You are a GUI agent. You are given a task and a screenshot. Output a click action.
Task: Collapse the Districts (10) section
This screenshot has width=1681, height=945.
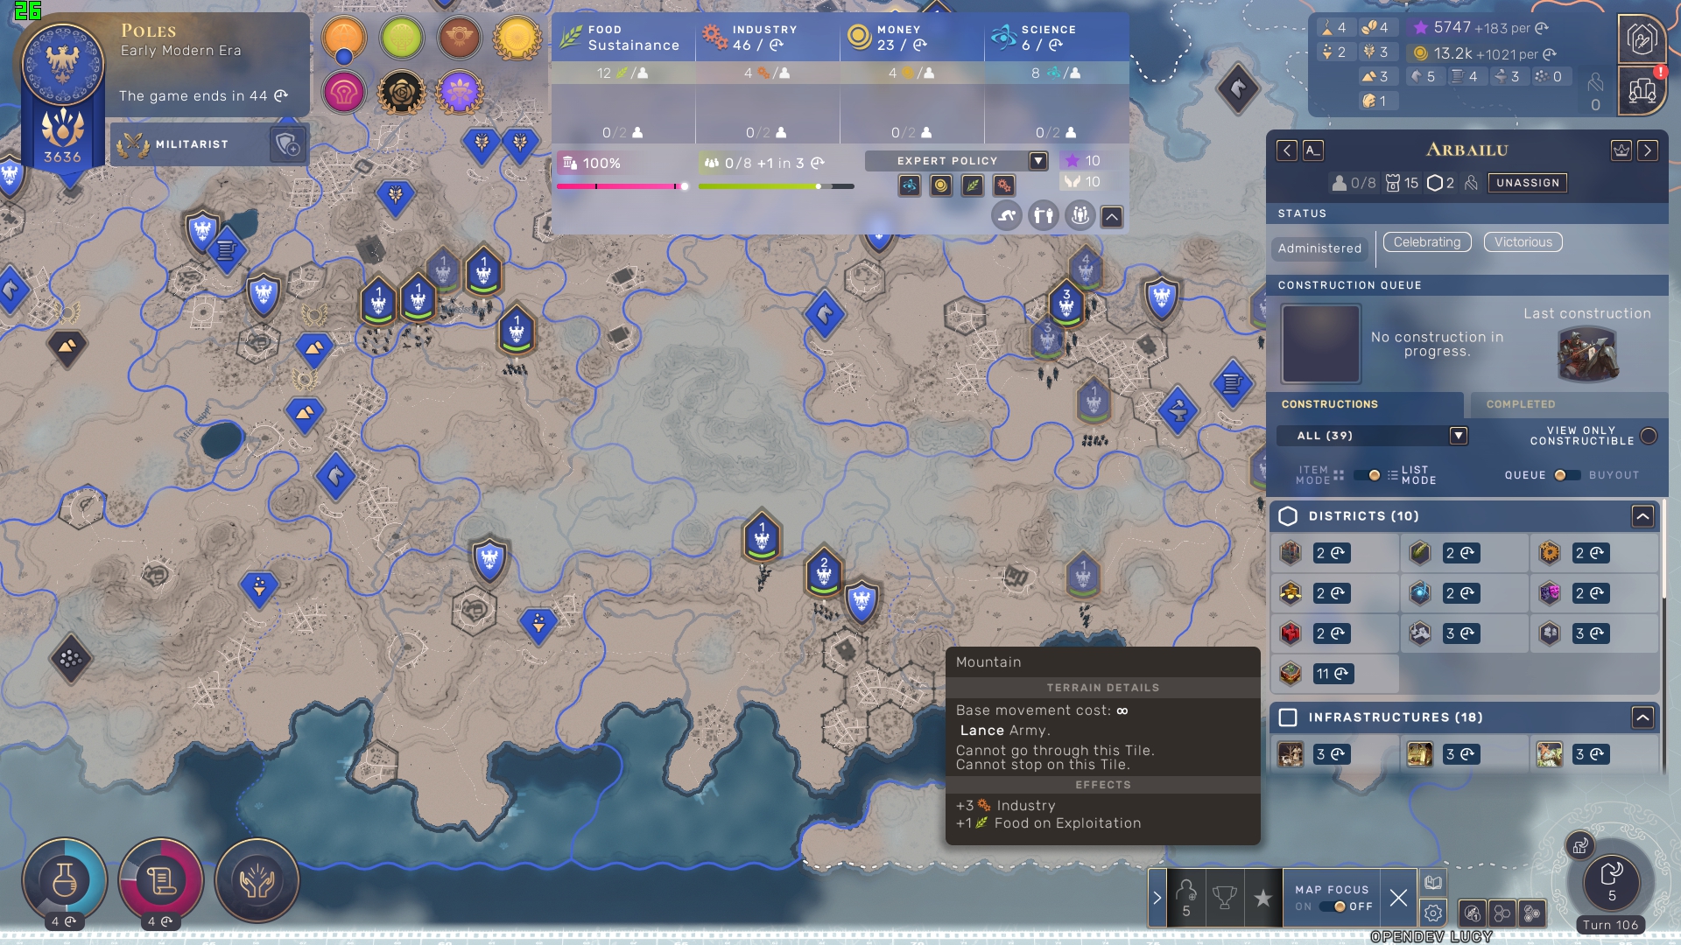1642,516
